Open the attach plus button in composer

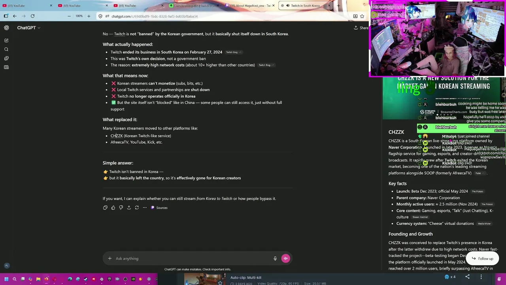tap(110, 258)
